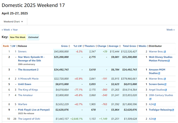This screenshot has width=178, height=123.
Task: Open Trafalgar Releasing distributor link
Action: 160,110
